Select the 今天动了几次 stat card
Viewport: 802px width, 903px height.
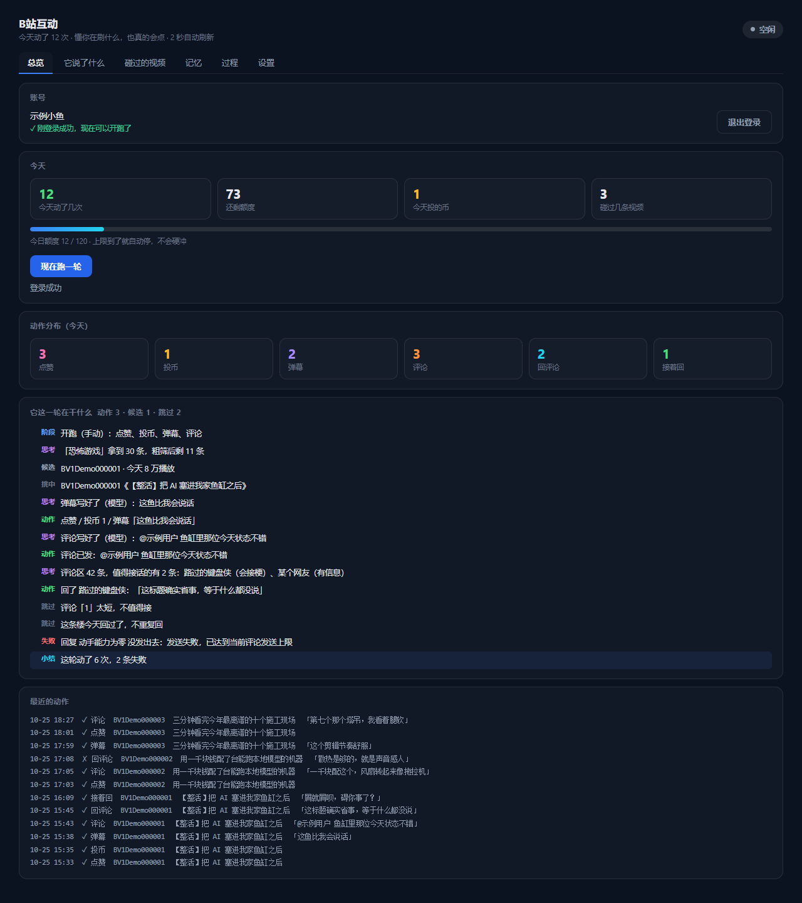coord(120,199)
